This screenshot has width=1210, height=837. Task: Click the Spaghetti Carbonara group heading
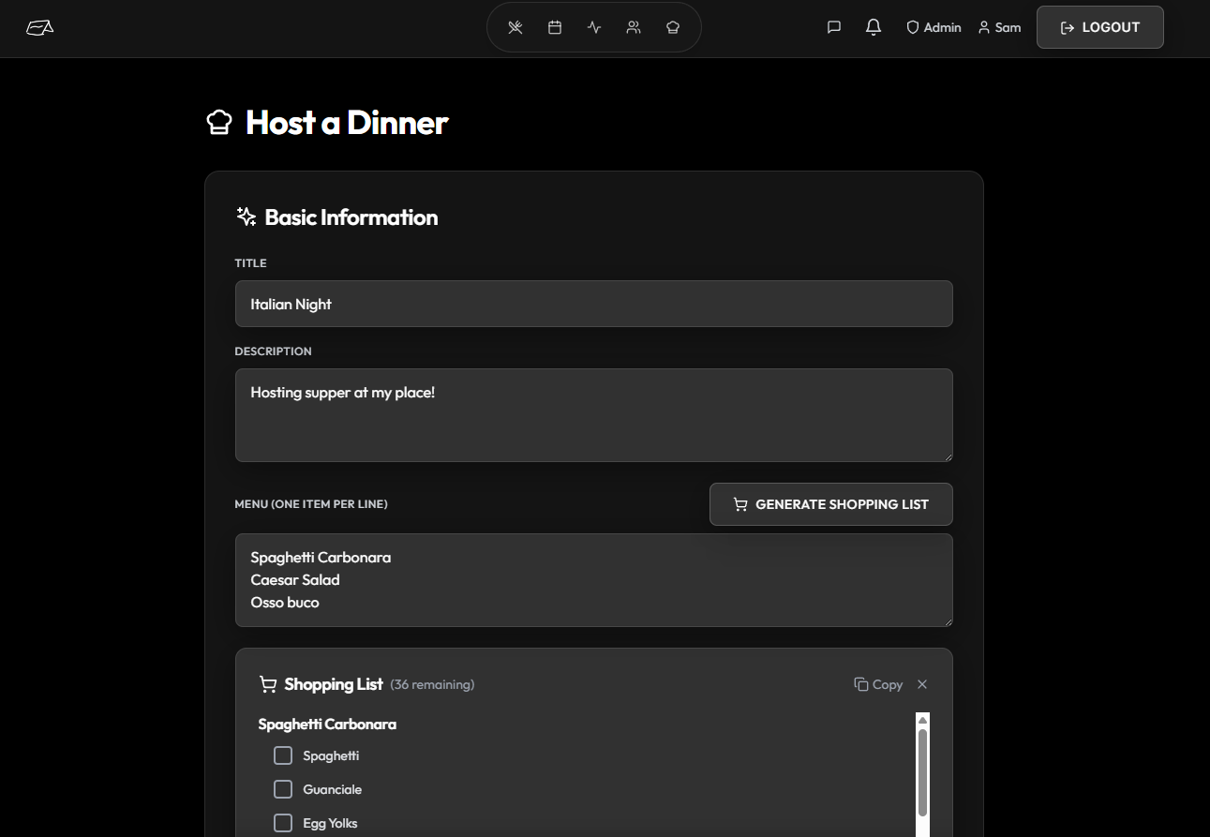click(327, 725)
